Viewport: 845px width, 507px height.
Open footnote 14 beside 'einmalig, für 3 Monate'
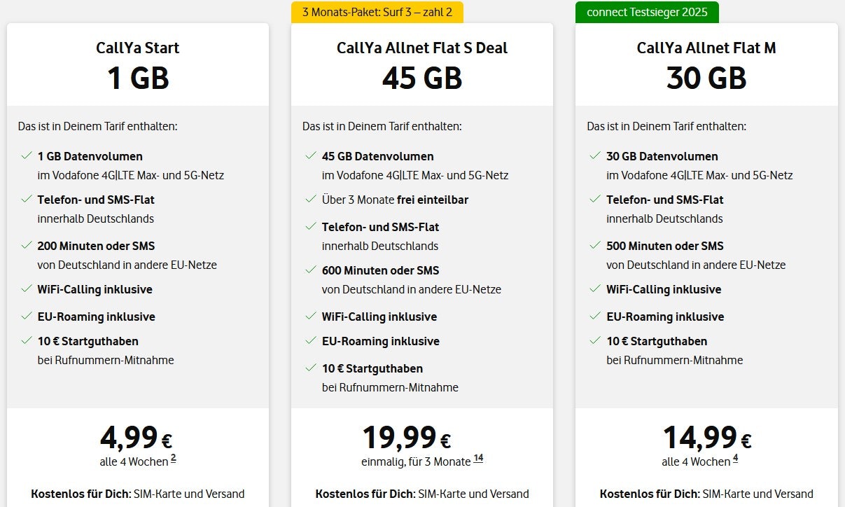[x=478, y=459]
